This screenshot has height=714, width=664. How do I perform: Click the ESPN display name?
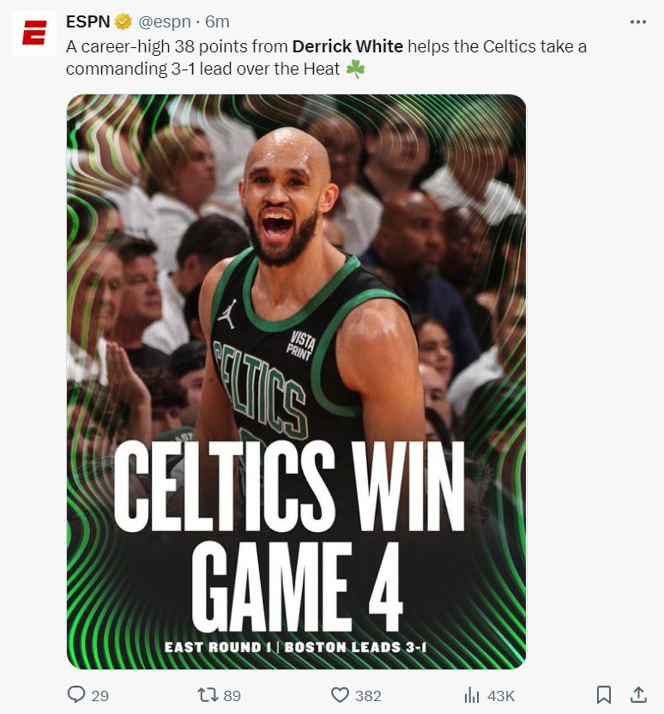point(88,21)
